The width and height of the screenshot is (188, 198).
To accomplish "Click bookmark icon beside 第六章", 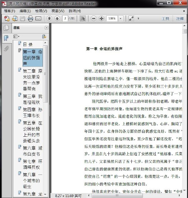I will (x=19, y=147).
